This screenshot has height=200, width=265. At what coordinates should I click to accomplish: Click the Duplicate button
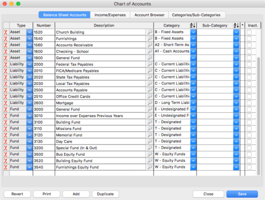(x=105, y=194)
